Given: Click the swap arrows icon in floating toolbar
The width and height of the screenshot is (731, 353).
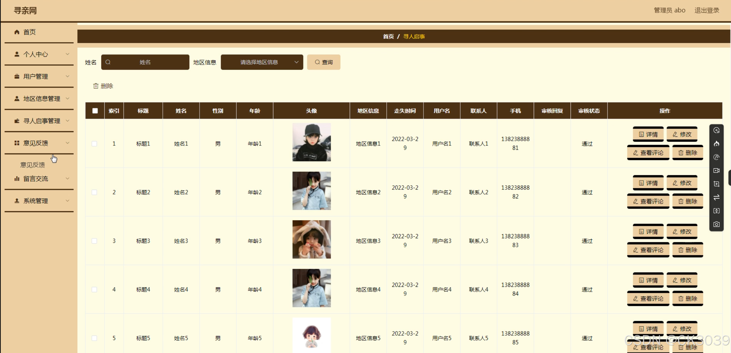Looking at the screenshot, I should [716, 197].
